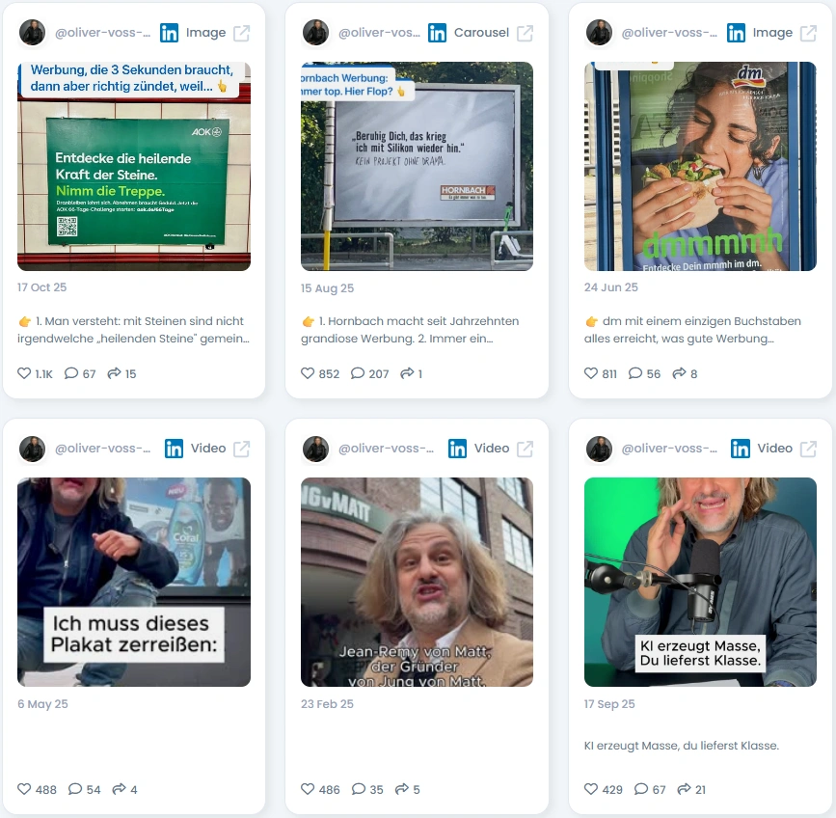The image size is (836, 818).
Task: Click share icon showing 15 shares
Action: pos(114,373)
